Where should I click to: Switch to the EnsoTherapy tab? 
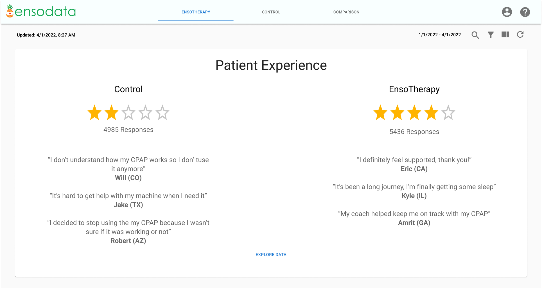pyautogui.click(x=196, y=12)
